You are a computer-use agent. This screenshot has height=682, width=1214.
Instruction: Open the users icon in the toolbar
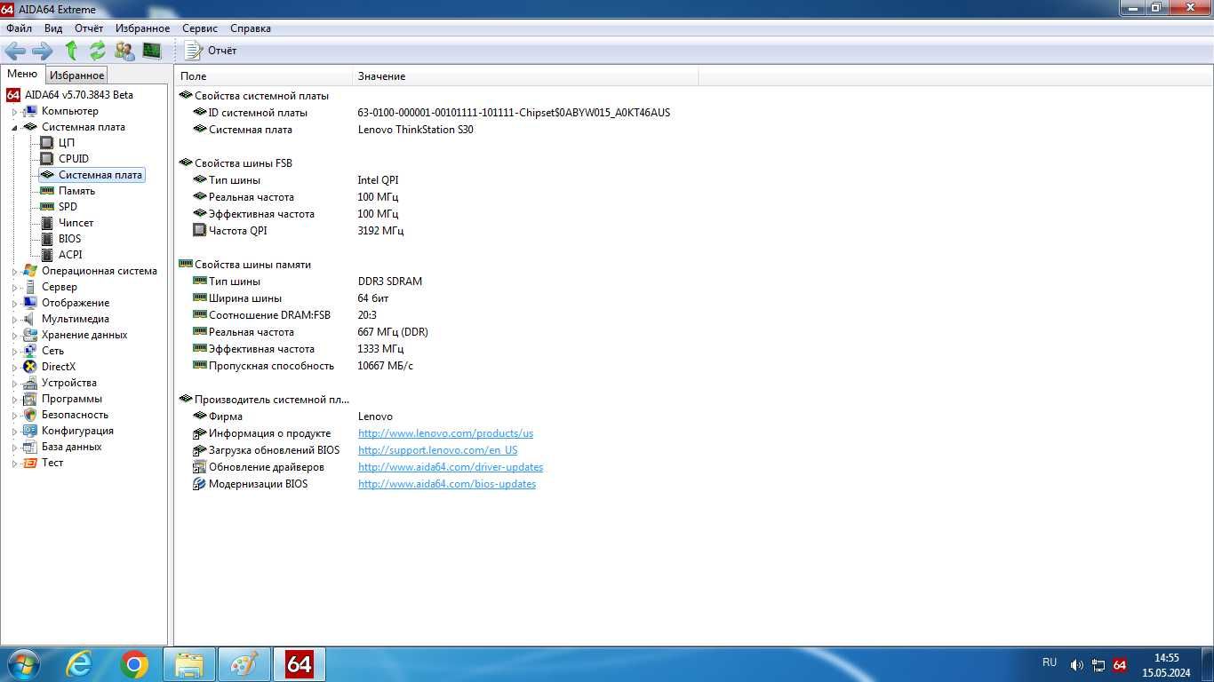coord(124,51)
